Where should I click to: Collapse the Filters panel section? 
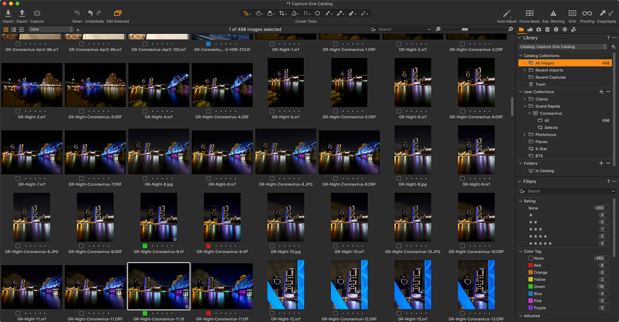[x=520, y=182]
